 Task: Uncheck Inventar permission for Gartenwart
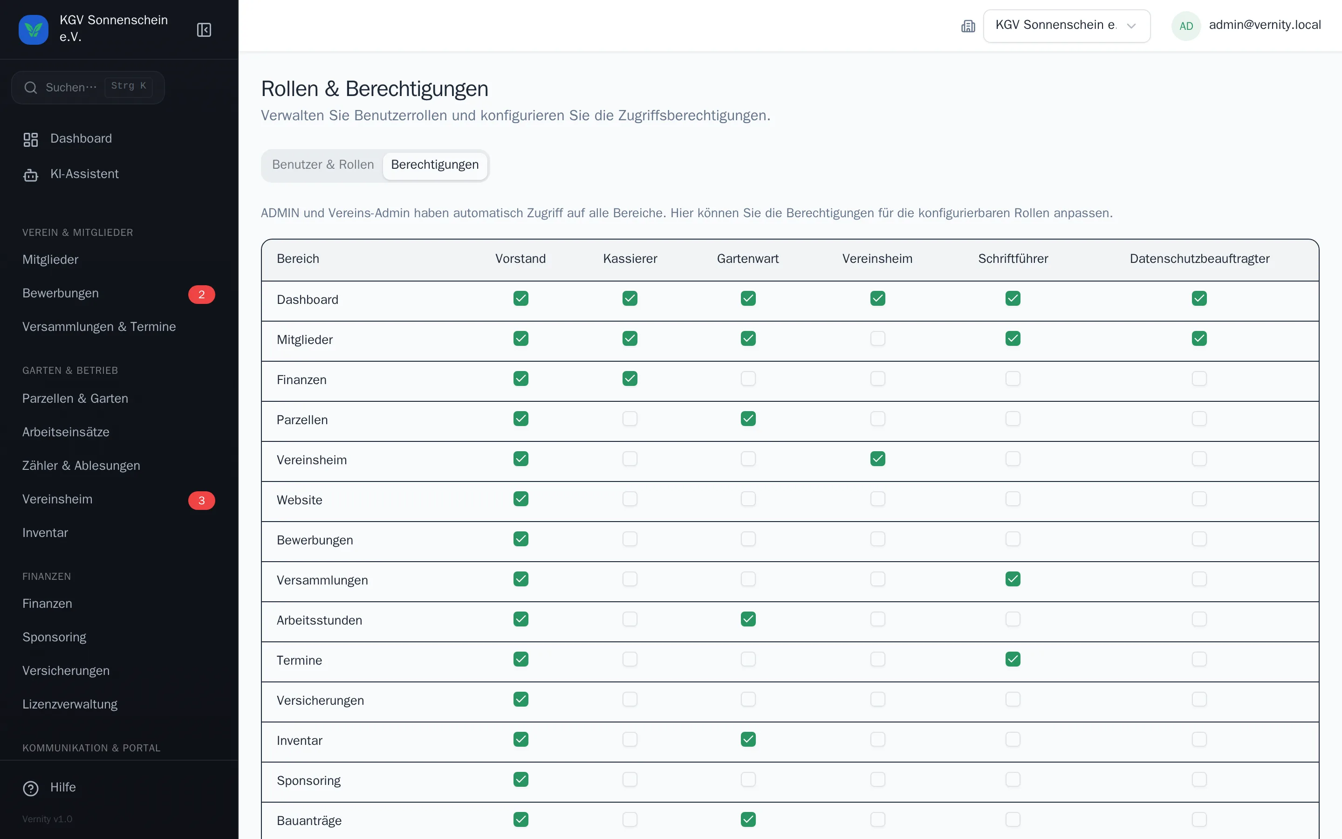748,740
